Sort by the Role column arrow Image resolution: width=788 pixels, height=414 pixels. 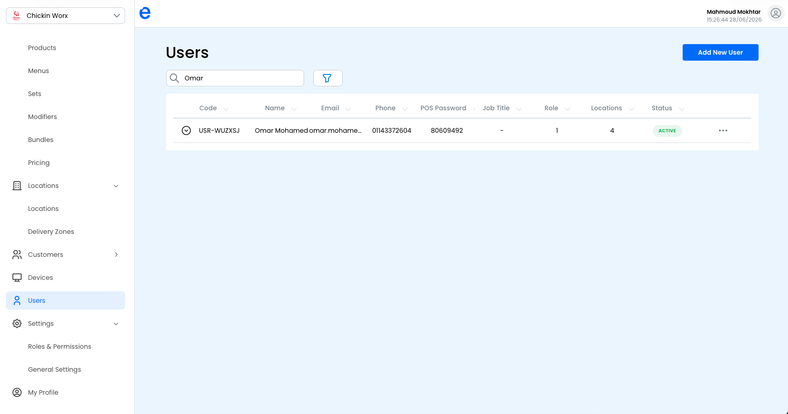(568, 109)
